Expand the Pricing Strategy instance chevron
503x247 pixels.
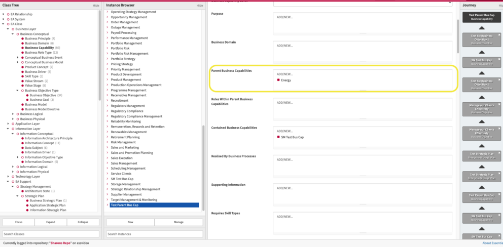point(107,64)
